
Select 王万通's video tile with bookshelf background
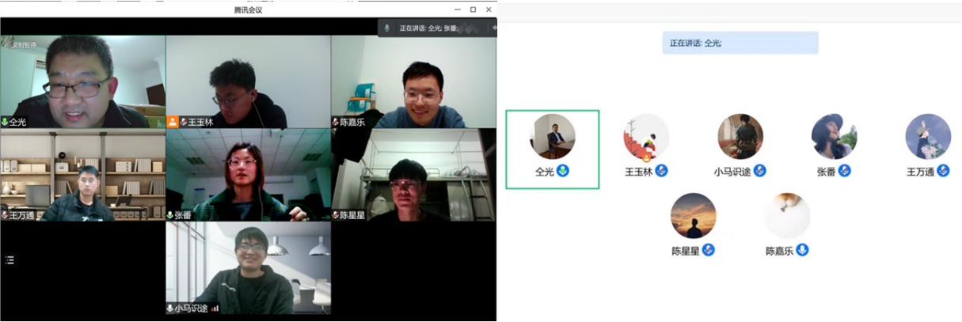point(82,174)
